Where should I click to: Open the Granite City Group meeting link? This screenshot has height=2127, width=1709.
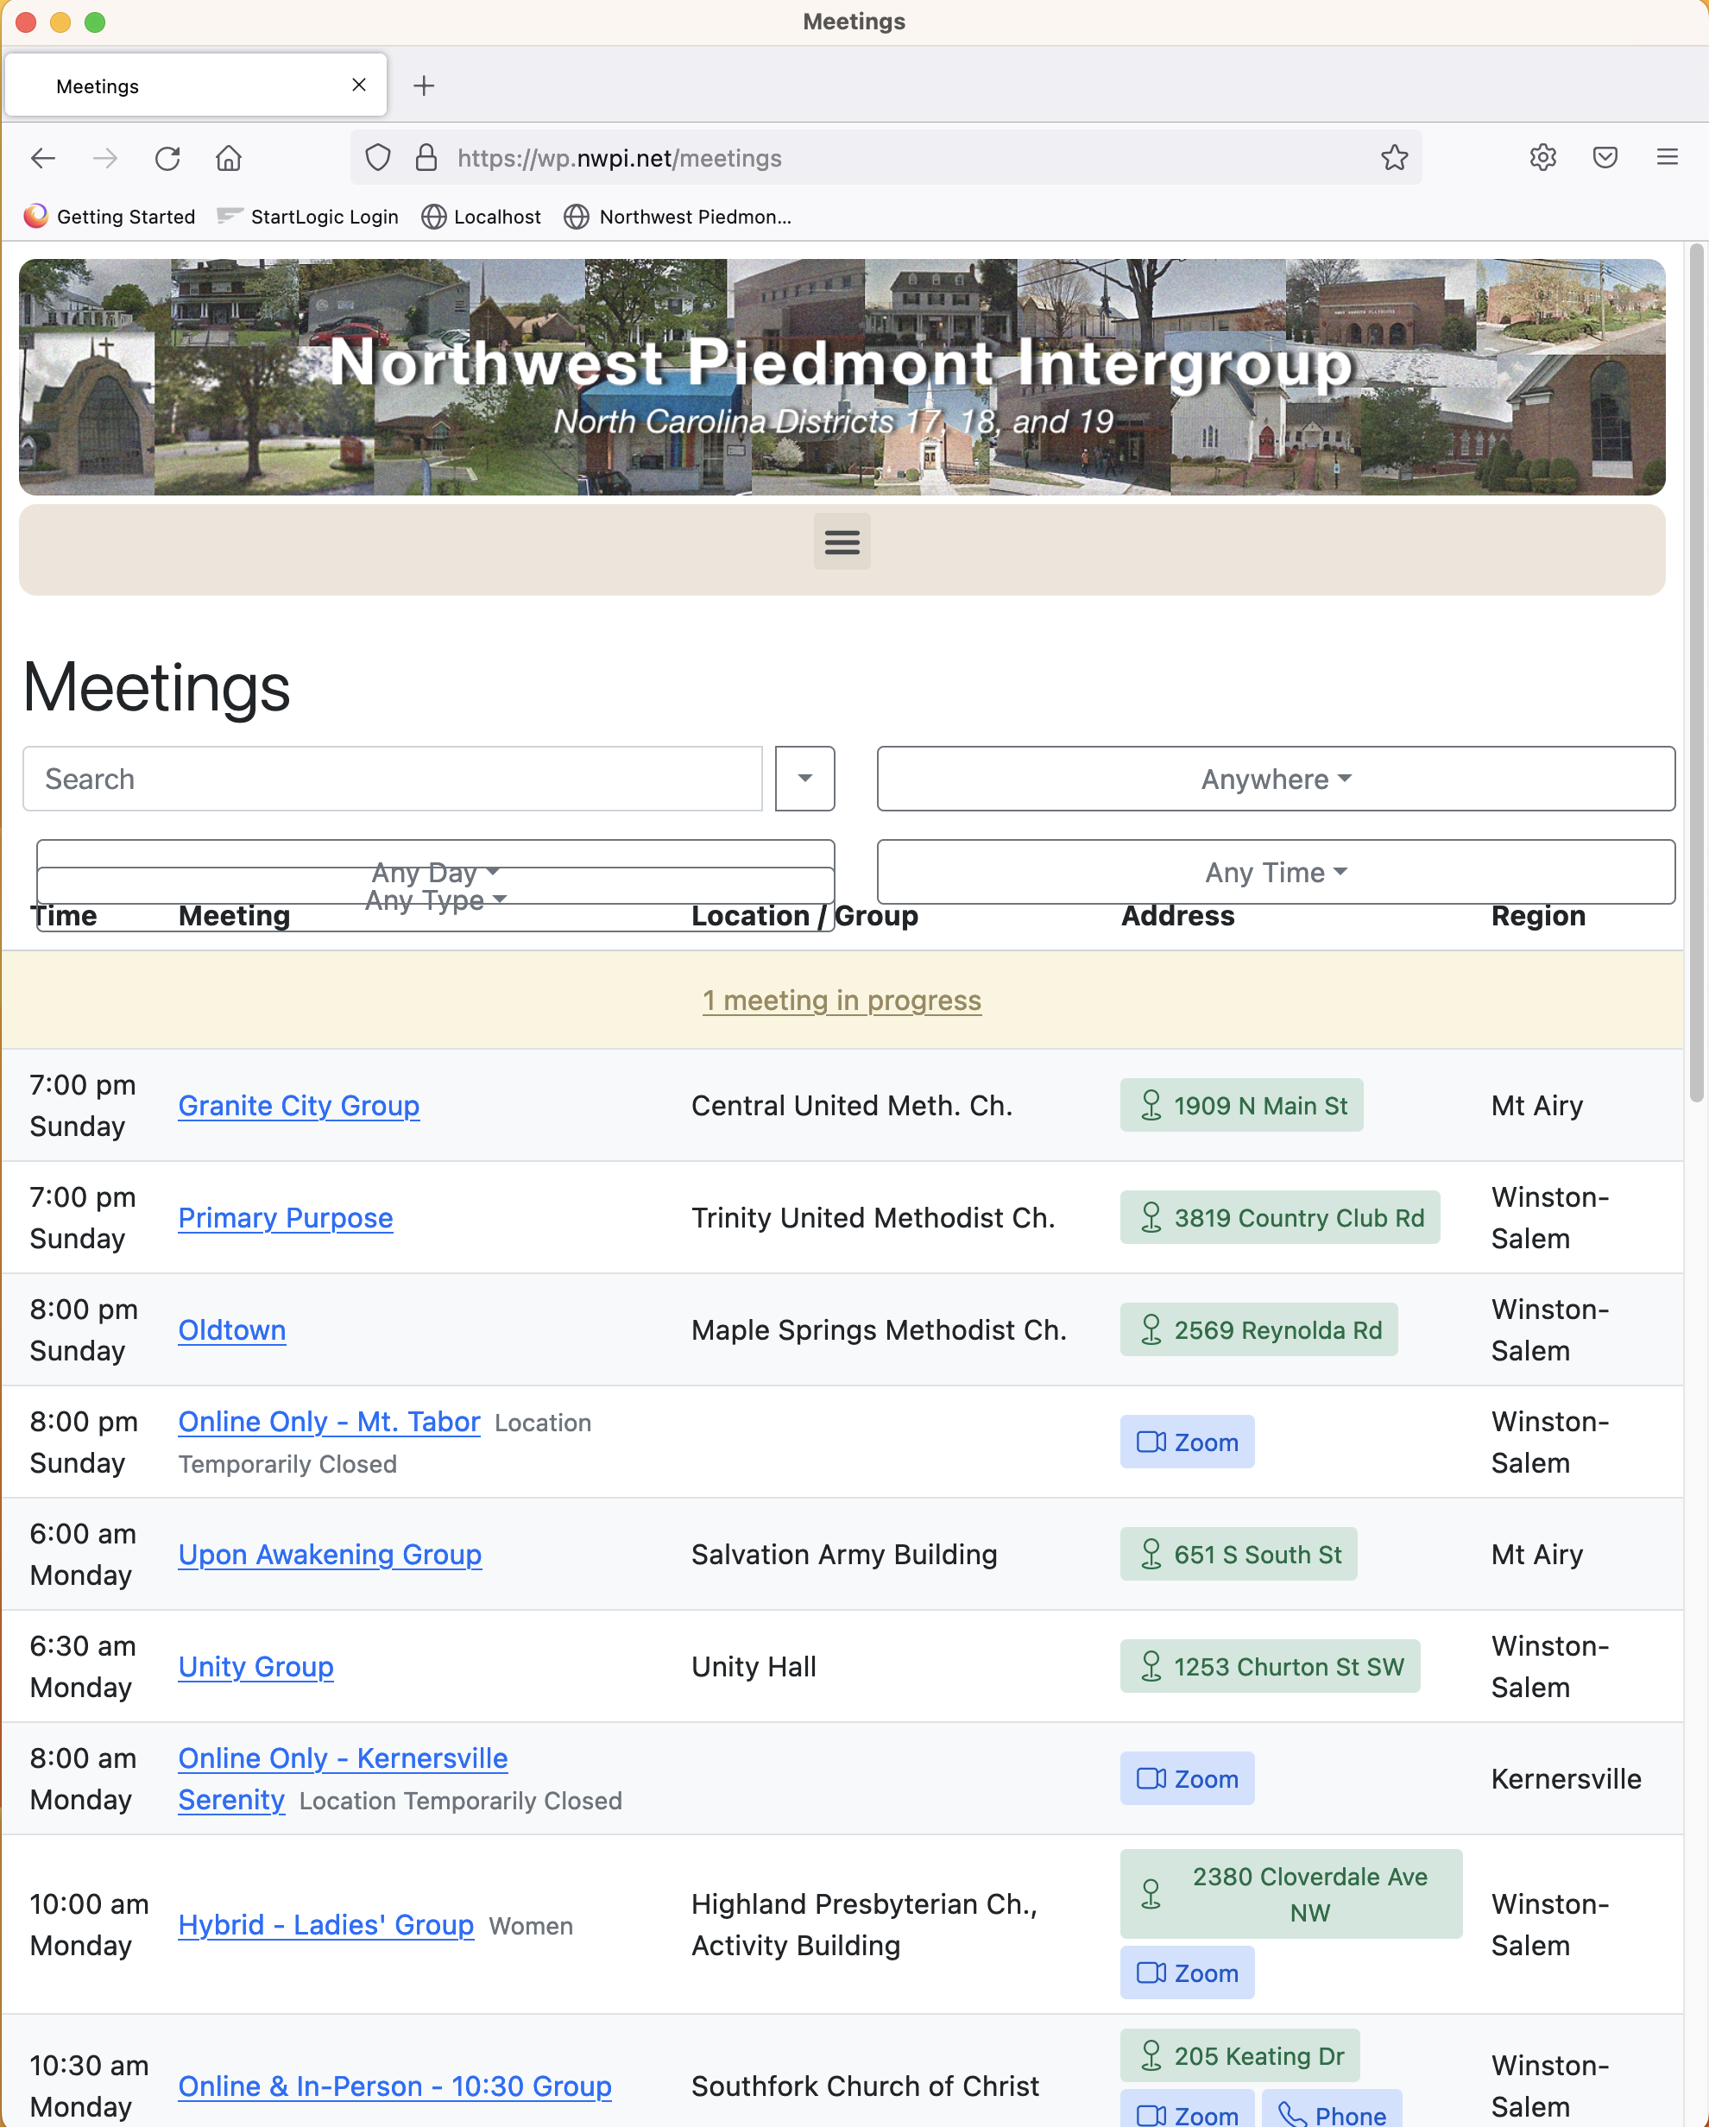point(298,1106)
